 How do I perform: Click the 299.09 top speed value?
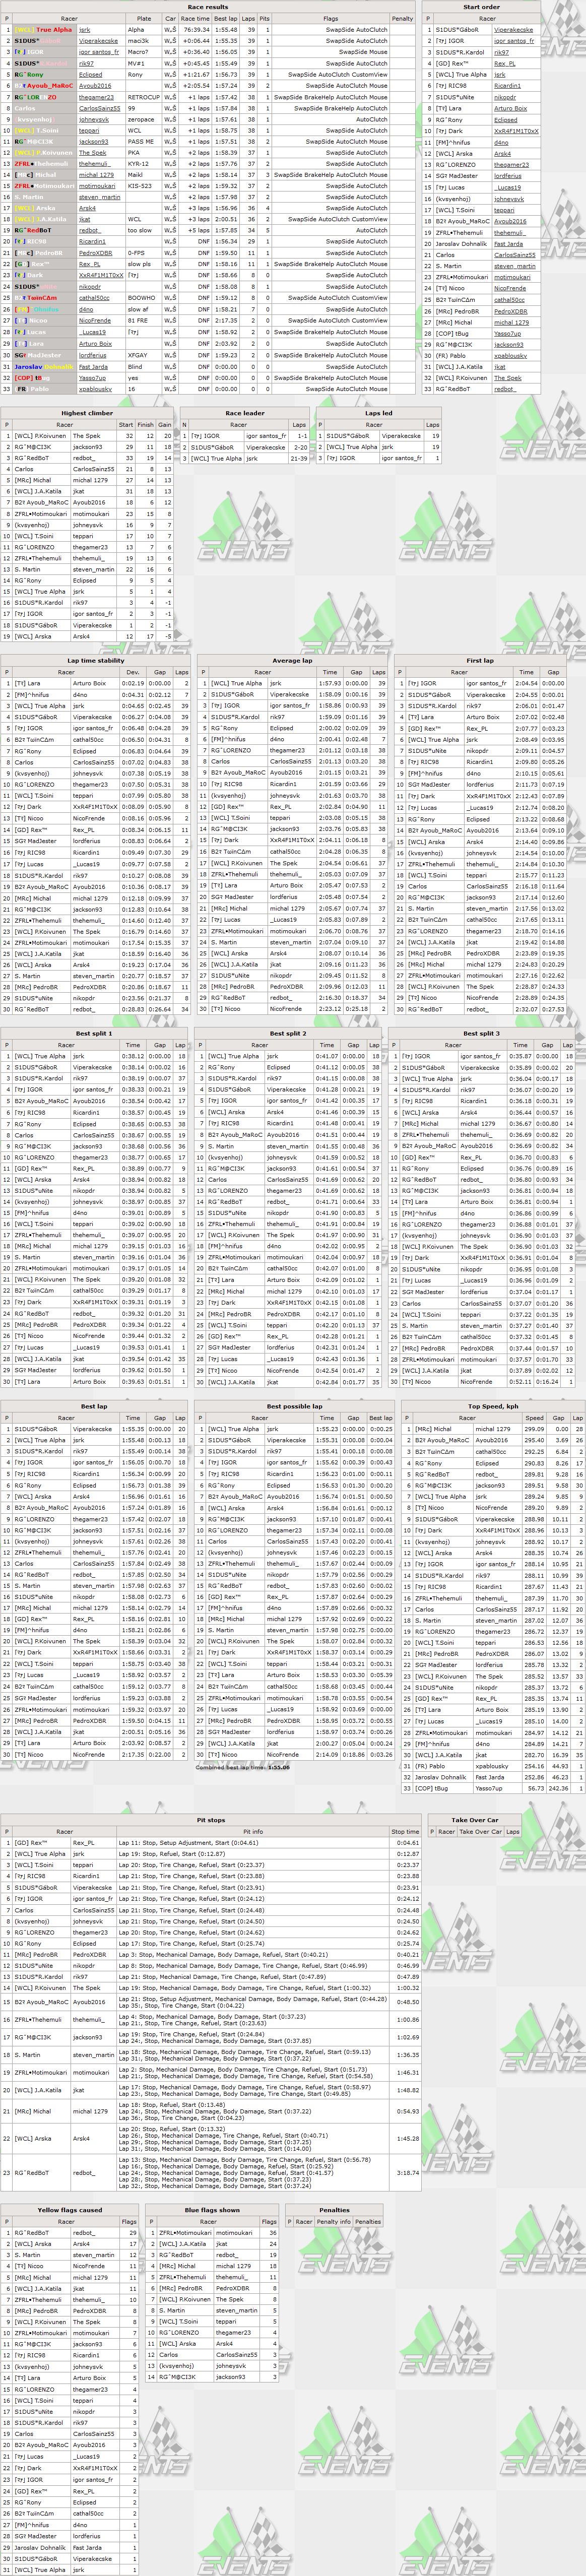(535, 1429)
